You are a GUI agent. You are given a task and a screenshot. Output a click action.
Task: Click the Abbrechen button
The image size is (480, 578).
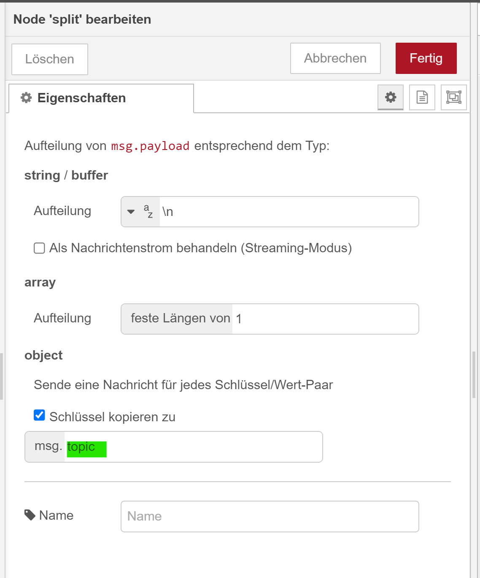tap(335, 58)
